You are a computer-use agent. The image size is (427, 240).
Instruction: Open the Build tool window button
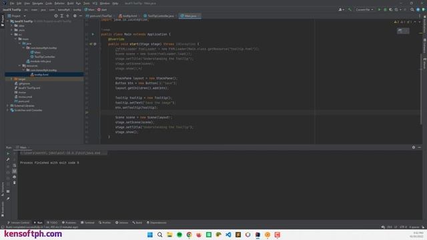(x=137, y=223)
